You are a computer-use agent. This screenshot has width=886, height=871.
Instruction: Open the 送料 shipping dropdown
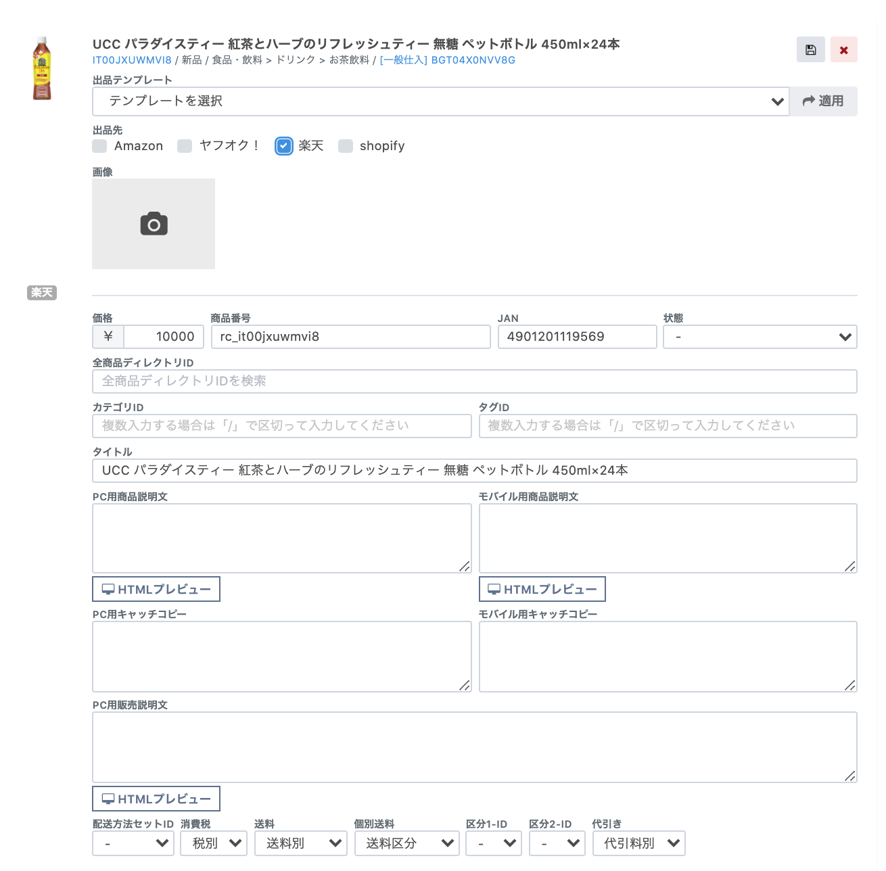pyautogui.click(x=300, y=843)
